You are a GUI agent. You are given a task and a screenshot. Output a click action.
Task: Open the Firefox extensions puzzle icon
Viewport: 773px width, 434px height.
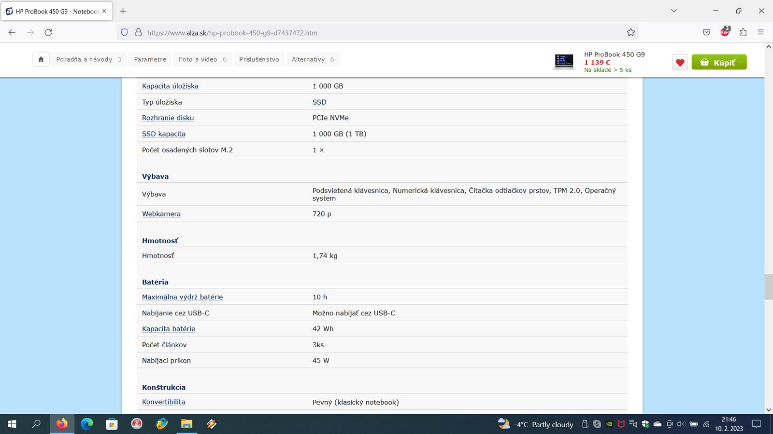click(x=743, y=32)
